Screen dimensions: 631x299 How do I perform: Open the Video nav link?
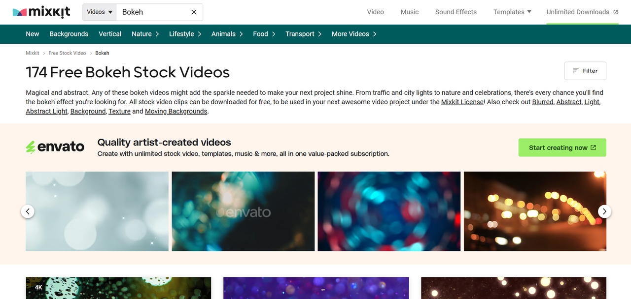point(376,12)
